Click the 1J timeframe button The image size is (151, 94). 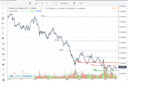coord(10,3)
